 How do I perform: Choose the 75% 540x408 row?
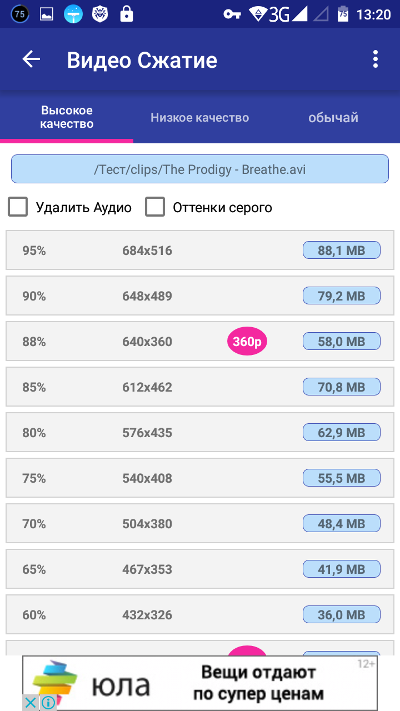coord(147,478)
